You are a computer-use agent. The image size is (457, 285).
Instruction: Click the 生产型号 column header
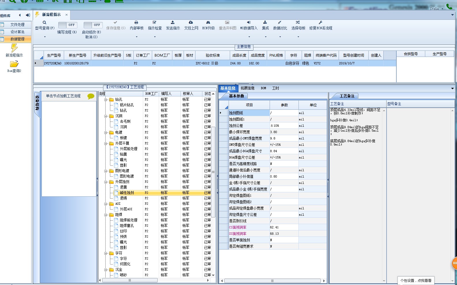54,55
